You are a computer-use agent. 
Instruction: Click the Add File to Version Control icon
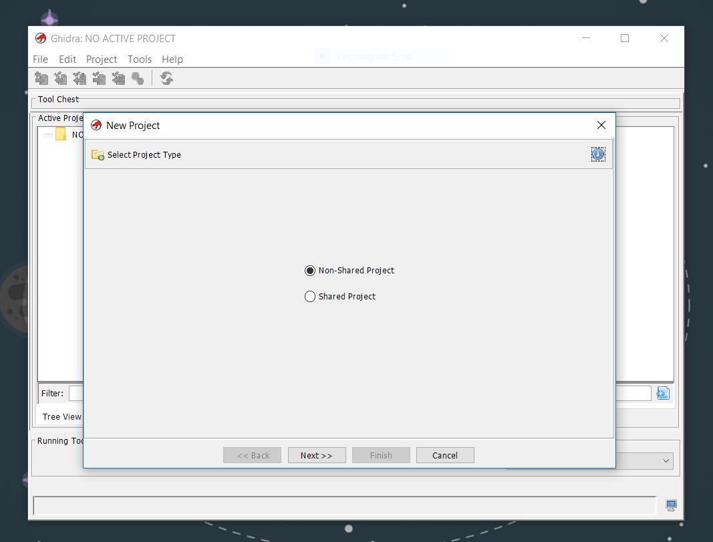[41, 79]
